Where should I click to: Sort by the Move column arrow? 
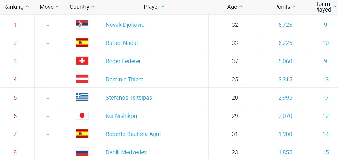tap(57, 7)
